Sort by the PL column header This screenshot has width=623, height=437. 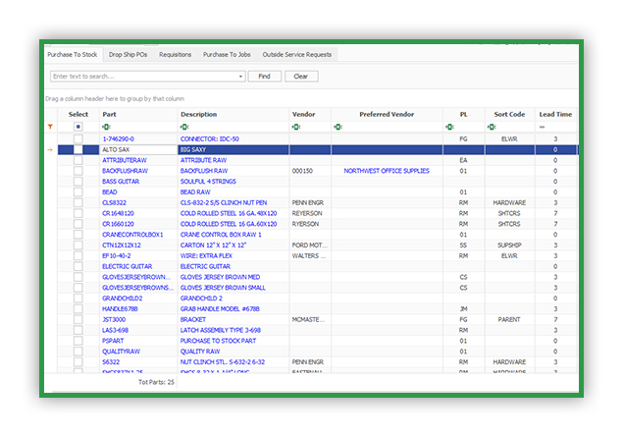click(x=464, y=115)
